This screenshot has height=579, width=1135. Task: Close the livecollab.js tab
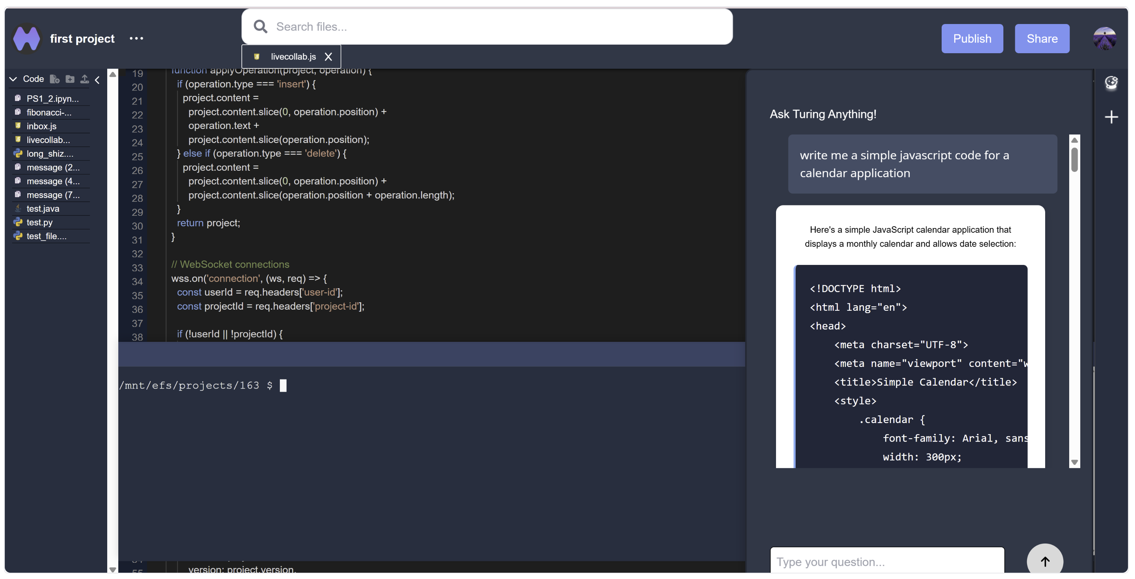pyautogui.click(x=328, y=57)
